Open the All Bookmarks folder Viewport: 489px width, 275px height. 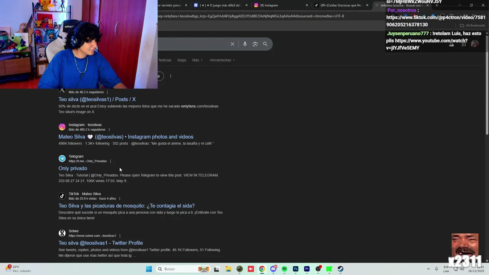472,26
